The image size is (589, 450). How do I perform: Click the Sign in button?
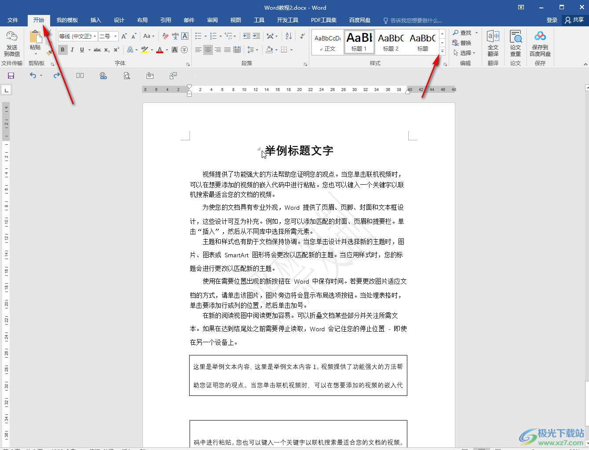tap(552, 20)
